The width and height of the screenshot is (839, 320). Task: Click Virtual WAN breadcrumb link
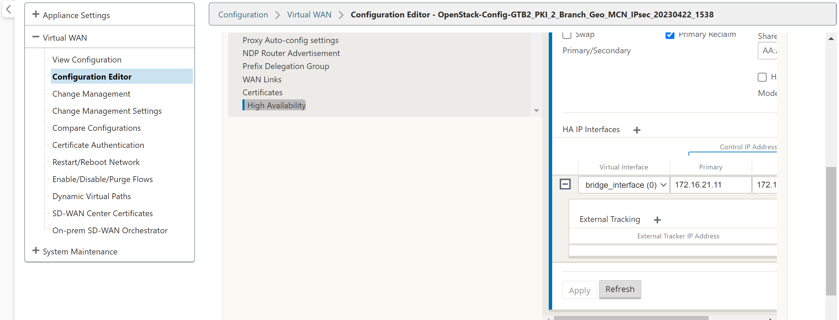pyautogui.click(x=309, y=15)
